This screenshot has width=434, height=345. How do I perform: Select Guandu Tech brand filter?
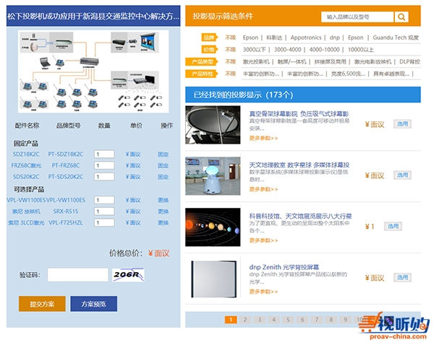[396, 38]
